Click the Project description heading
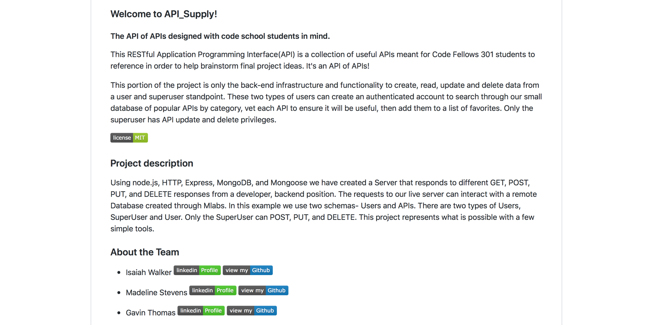 click(x=152, y=163)
